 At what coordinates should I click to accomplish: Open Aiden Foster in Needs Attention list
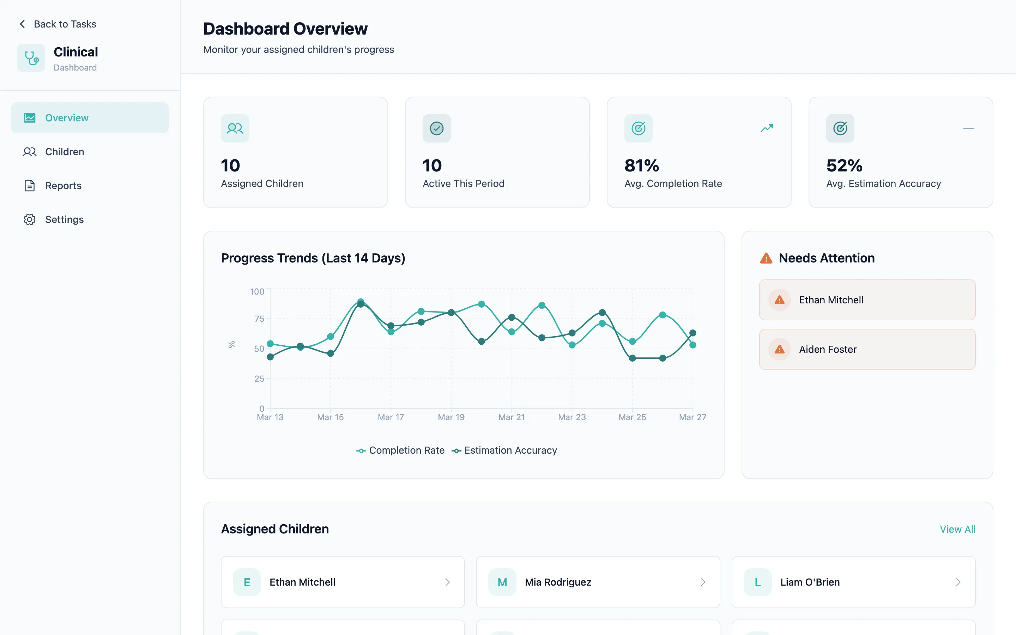867,349
